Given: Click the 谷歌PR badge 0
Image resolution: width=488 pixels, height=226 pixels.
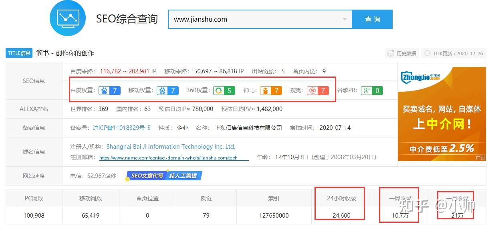Looking at the screenshot, I should tap(372, 91).
